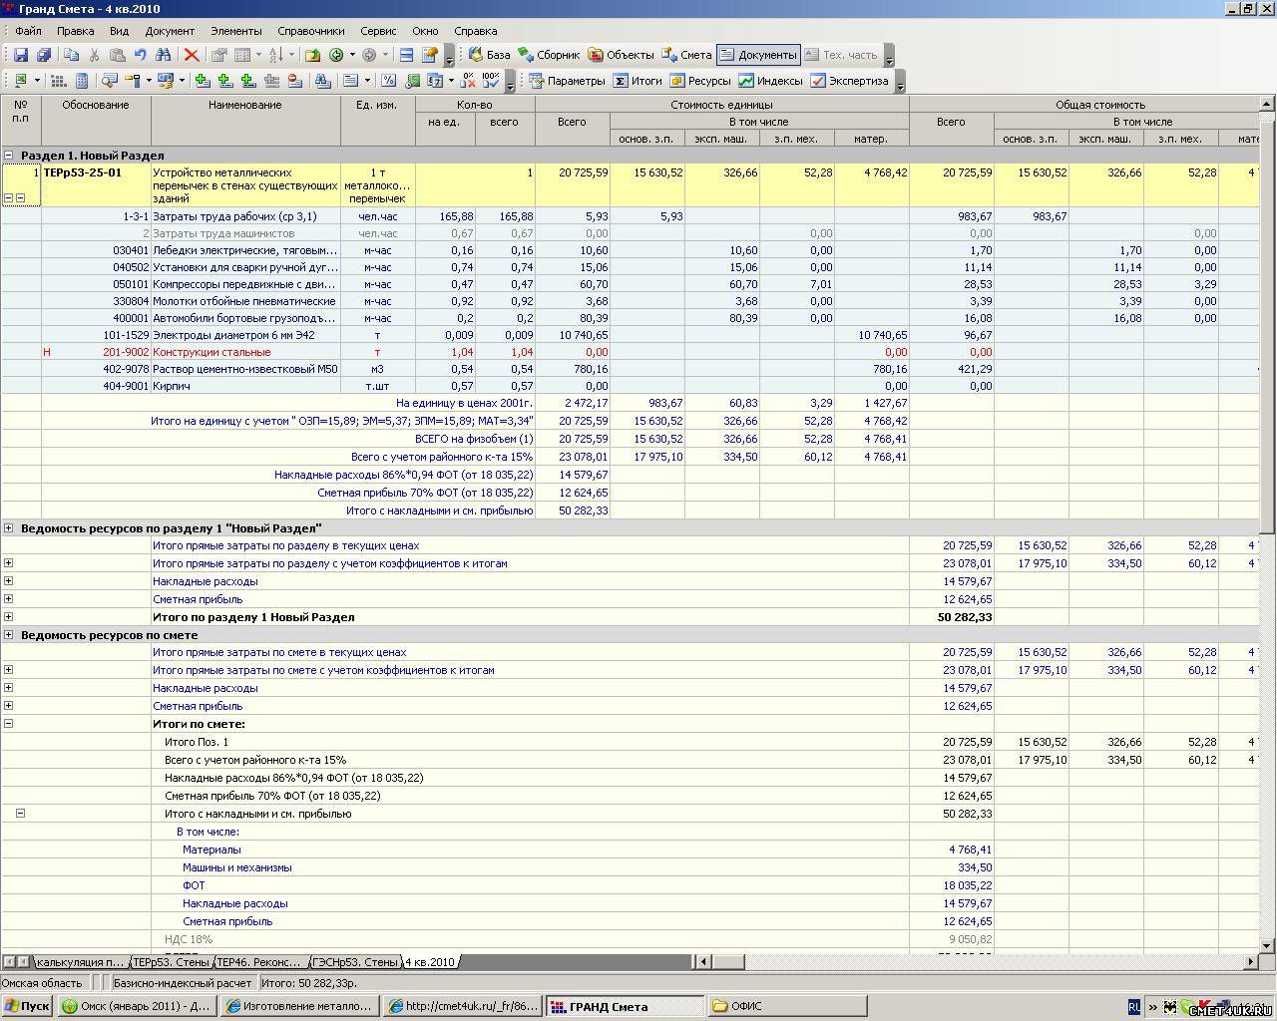1277x1021 pixels.
Task: Collapse the Раздел 1. Новый Раздел section
Action: click(x=9, y=156)
